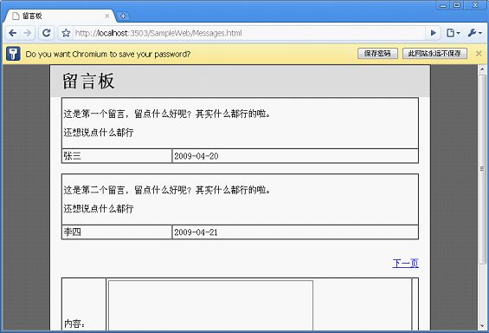Select the 留言板 browser tab
The height and width of the screenshot is (333, 489).
click(x=59, y=16)
